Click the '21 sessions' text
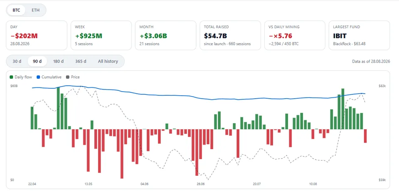Image resolution: width=399 pixels, height=191 pixels. pos(149,44)
